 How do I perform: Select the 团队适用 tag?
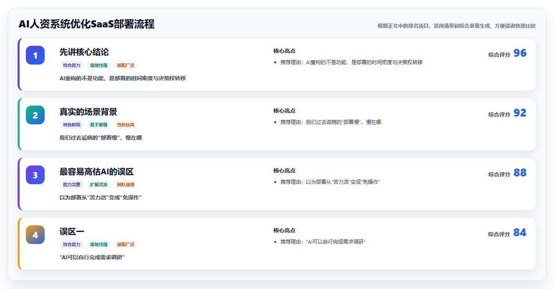[x=126, y=185]
